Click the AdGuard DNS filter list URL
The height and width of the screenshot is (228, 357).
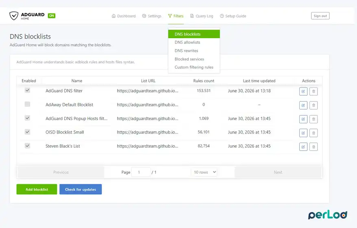click(x=148, y=91)
